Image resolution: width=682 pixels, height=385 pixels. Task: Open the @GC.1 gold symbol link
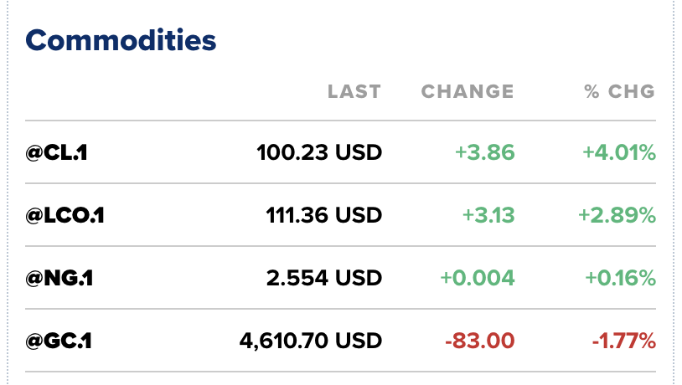coord(59,341)
